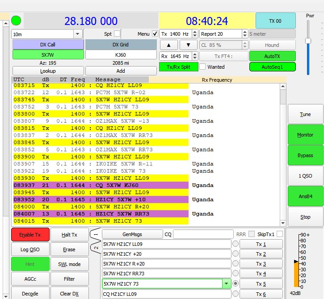Uncheck the Menu checkbox
This screenshot has height=299, width=324.
[155, 33]
